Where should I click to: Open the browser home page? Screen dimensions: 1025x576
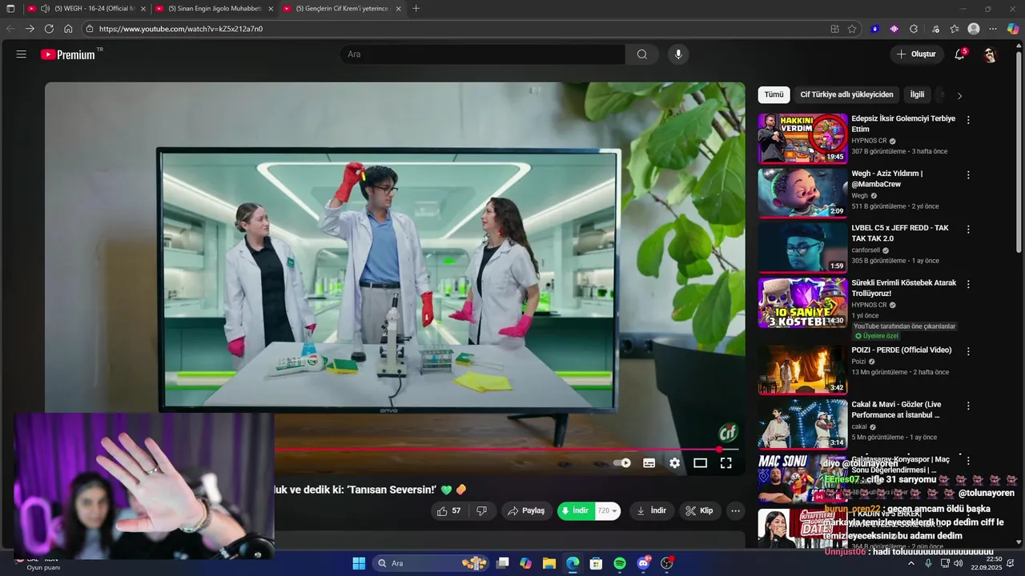pos(68,29)
